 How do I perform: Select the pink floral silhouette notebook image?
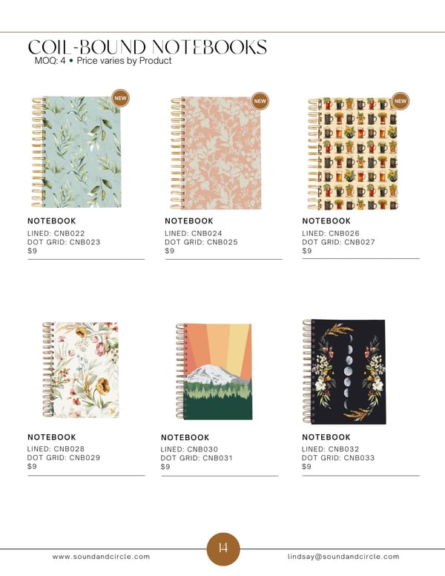pyautogui.click(x=216, y=153)
